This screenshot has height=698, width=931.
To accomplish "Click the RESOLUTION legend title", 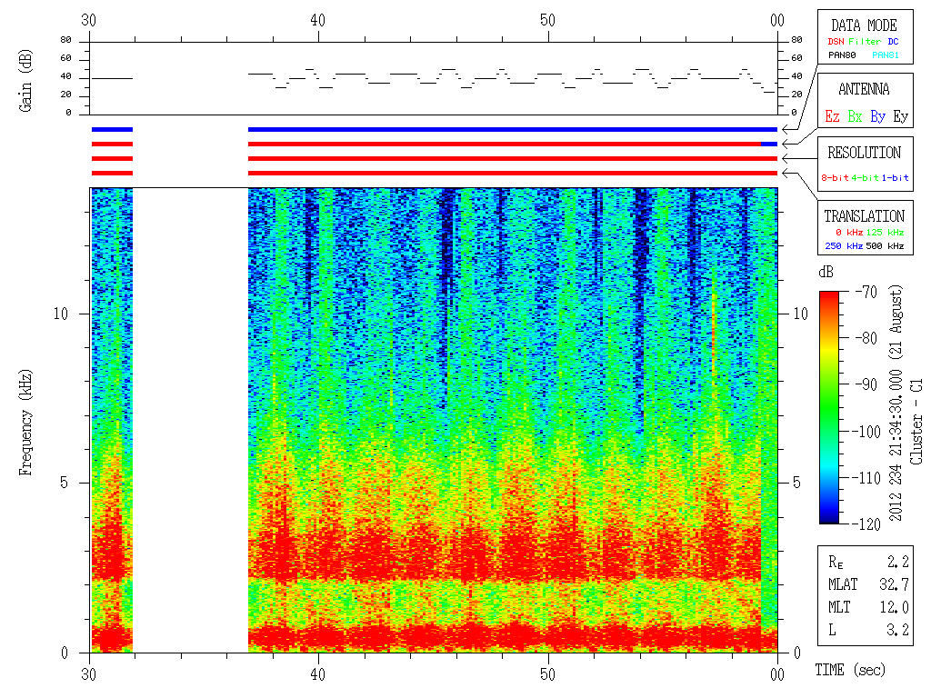I will point(864,153).
